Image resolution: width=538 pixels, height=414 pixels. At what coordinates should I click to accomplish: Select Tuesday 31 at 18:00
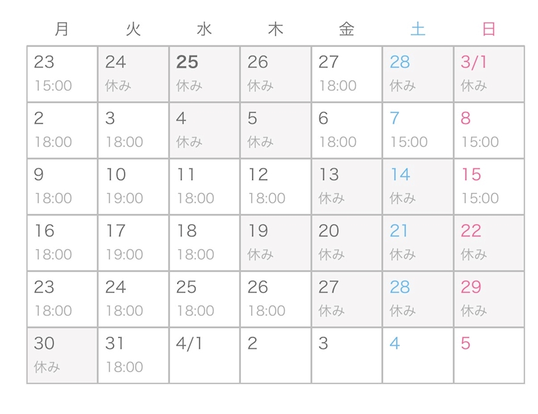pyautogui.click(x=133, y=355)
